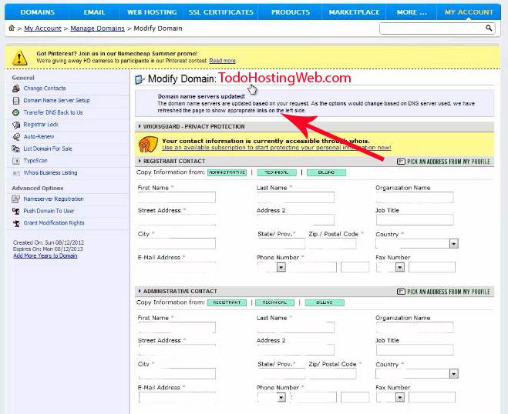
Task: Open the Domains menu
Action: coord(37,12)
